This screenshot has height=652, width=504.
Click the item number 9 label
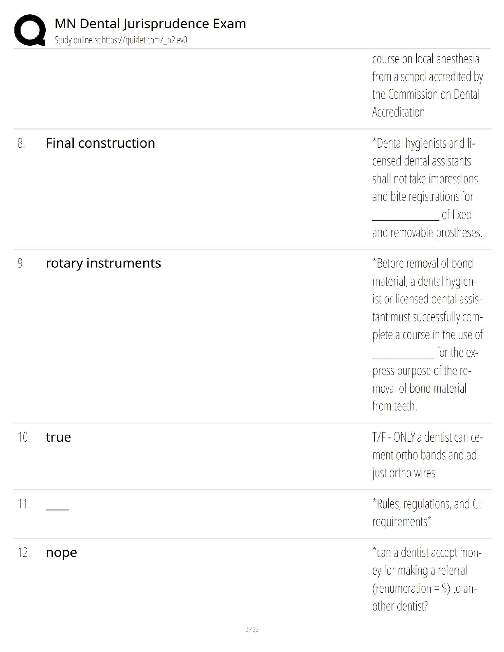(x=21, y=263)
